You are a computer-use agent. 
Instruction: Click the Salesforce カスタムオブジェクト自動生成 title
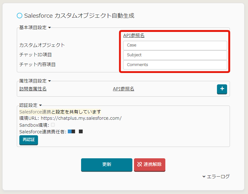coord(79,15)
